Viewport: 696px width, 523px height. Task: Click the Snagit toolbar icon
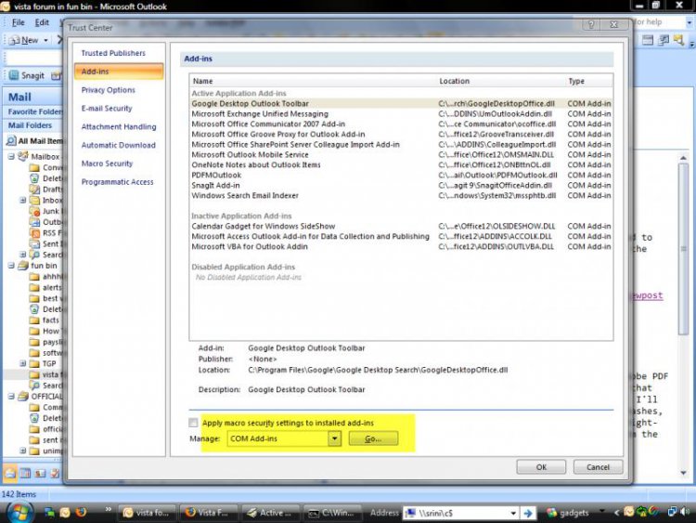pyautogui.click(x=14, y=75)
